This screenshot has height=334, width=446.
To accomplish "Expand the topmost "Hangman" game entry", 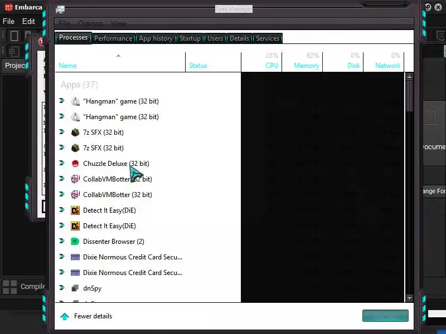I will coord(62,101).
